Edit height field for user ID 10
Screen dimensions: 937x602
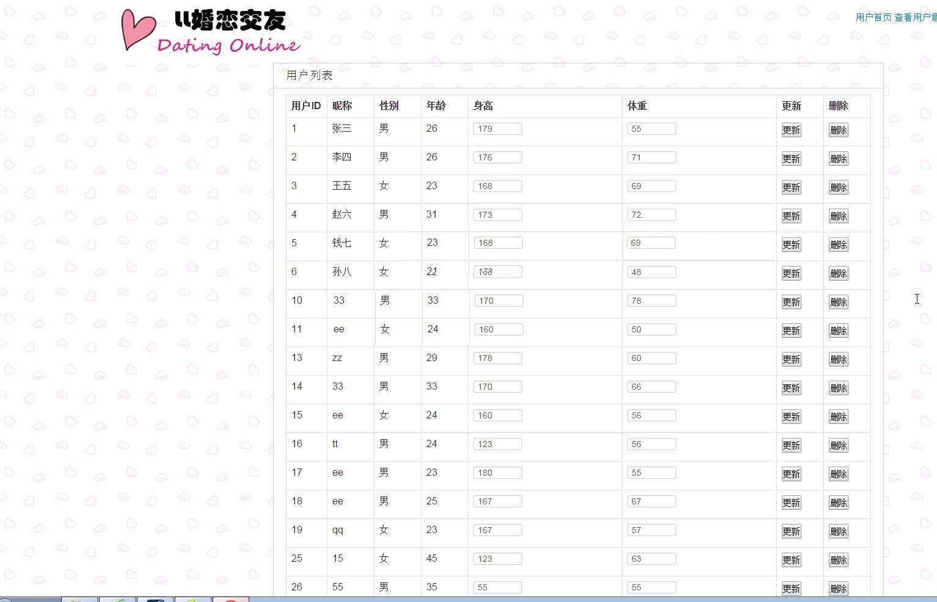click(x=499, y=301)
